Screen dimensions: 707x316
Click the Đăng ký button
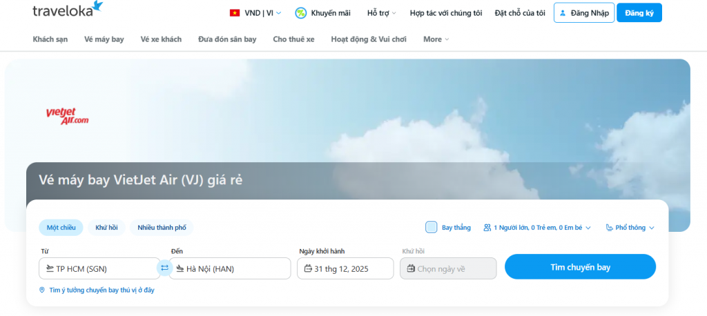pos(639,12)
